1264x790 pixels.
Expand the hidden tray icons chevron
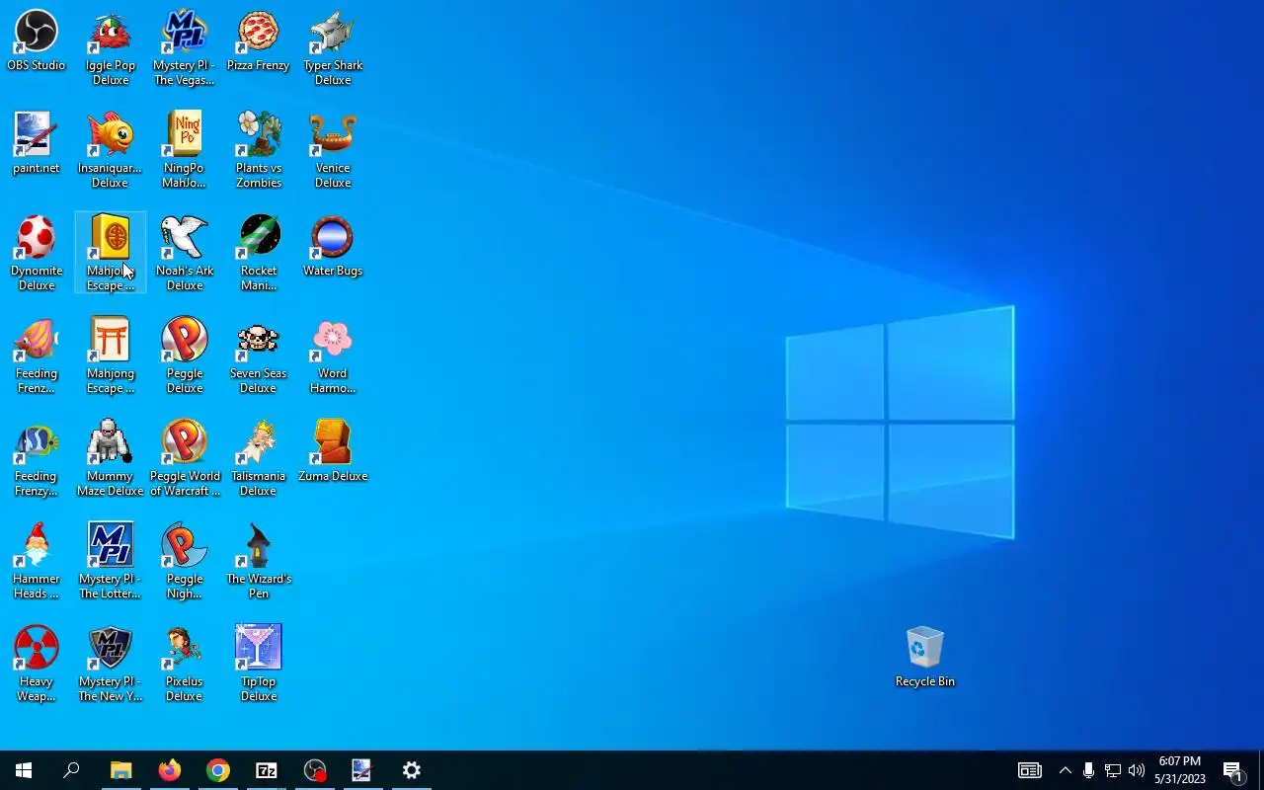(1065, 770)
